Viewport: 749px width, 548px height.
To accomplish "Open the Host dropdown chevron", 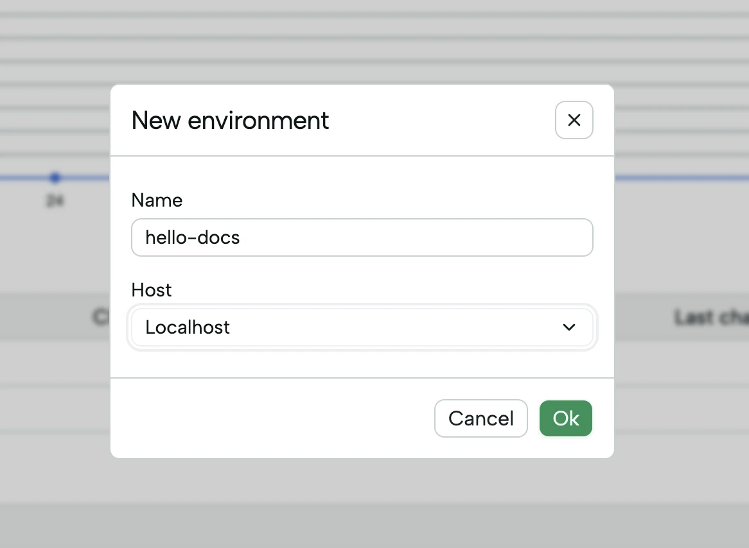I will (x=569, y=327).
